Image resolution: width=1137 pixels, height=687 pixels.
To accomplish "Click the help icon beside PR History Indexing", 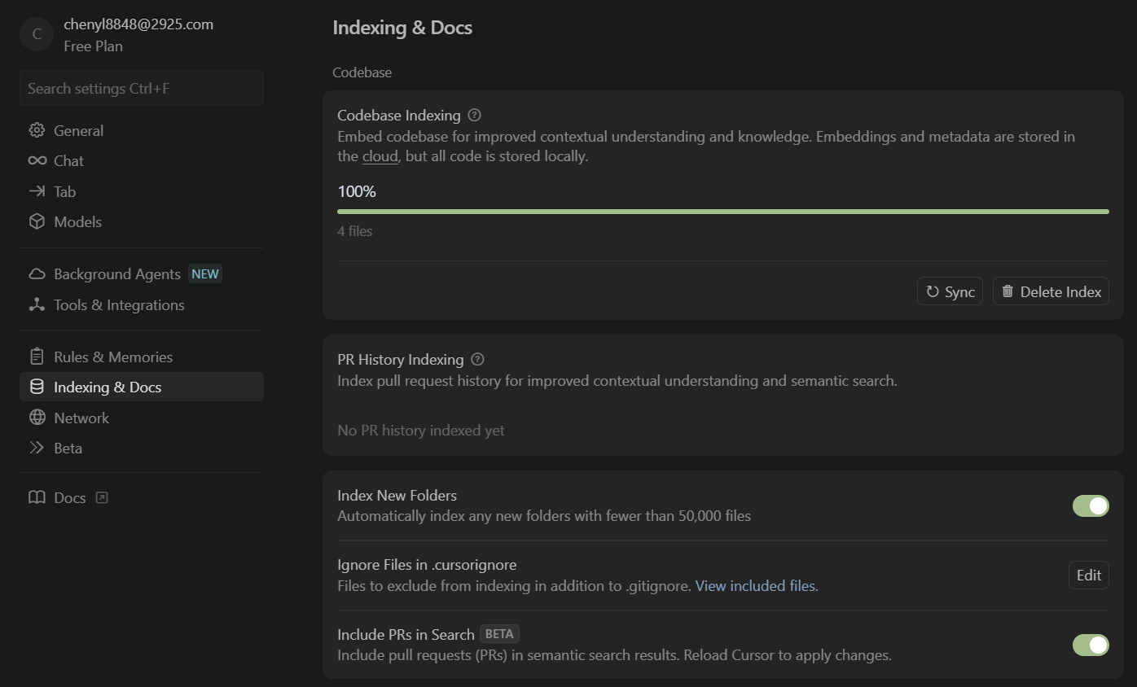I will coord(478,360).
